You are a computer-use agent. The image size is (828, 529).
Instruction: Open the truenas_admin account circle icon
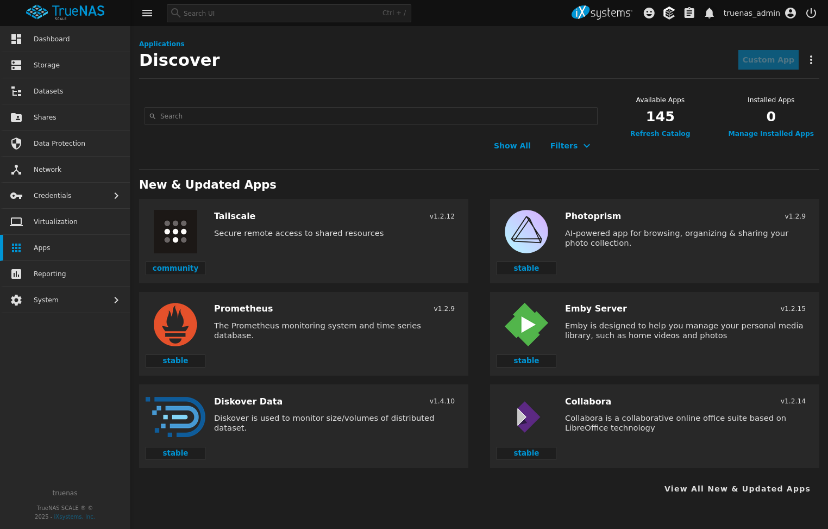(791, 13)
